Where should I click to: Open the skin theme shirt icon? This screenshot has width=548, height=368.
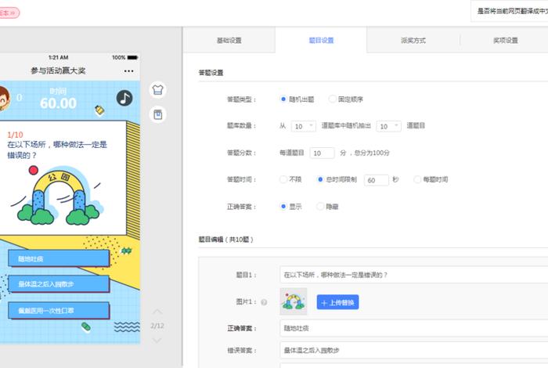pyautogui.click(x=157, y=90)
